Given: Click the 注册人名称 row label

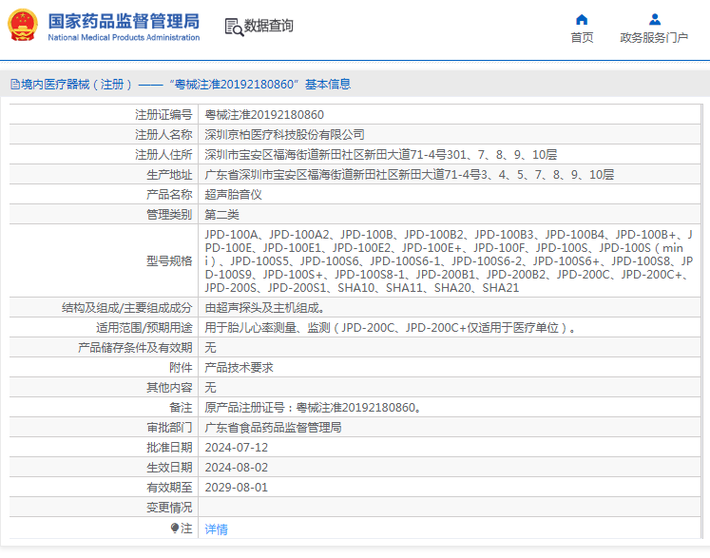Looking at the screenshot, I should coord(163,135).
